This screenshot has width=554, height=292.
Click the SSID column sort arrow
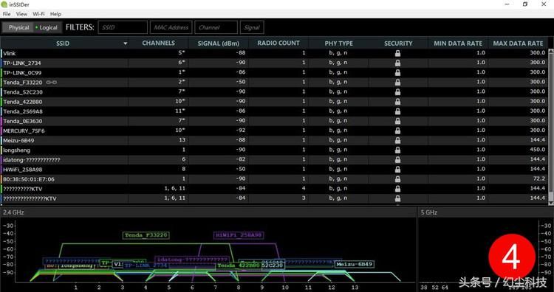pyautogui.click(x=125, y=44)
